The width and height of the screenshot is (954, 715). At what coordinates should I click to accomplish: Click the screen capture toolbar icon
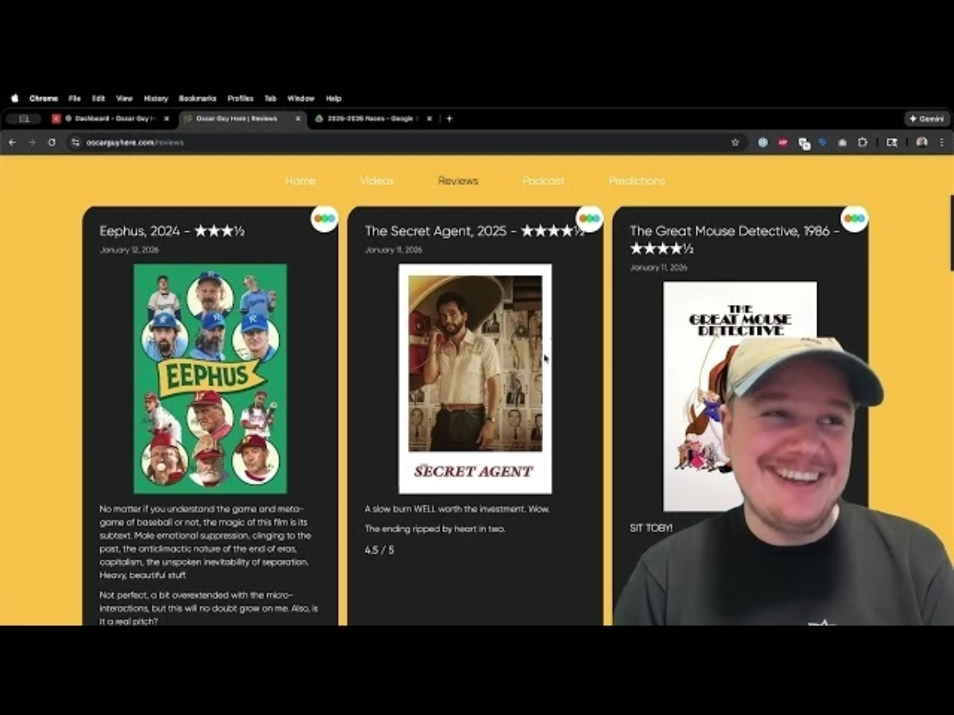click(x=892, y=142)
